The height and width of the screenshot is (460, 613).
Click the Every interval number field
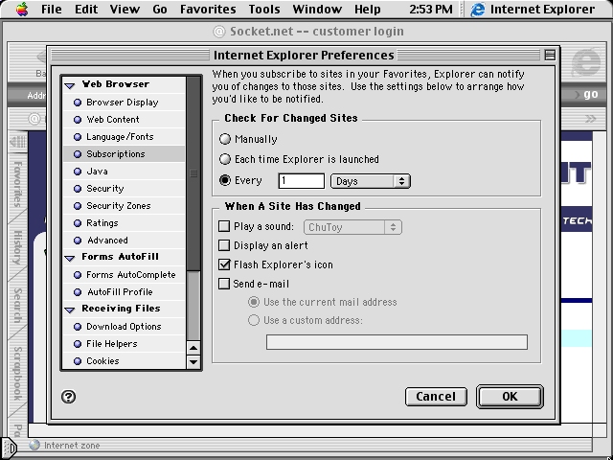302,181
